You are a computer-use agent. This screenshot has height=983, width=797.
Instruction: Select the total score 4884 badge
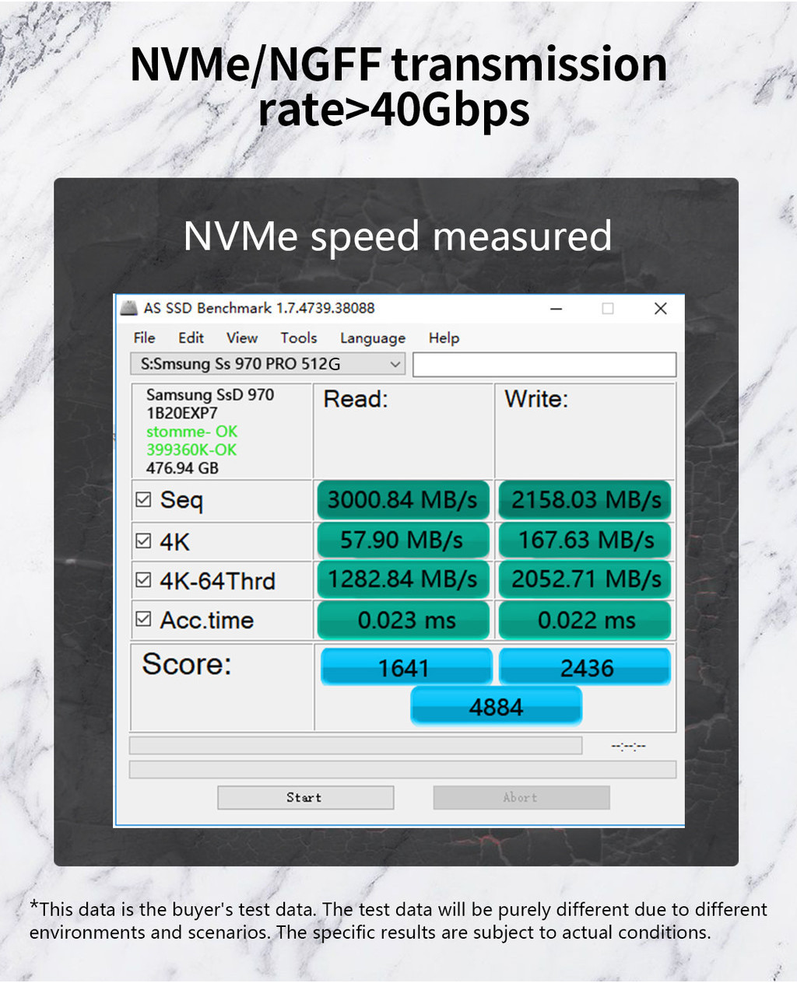pyautogui.click(x=496, y=706)
